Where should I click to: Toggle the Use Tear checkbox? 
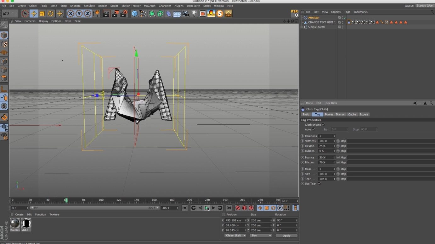coord(319,184)
